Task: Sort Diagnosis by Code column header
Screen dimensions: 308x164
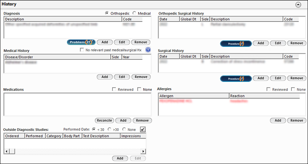Action: [x=132, y=19]
